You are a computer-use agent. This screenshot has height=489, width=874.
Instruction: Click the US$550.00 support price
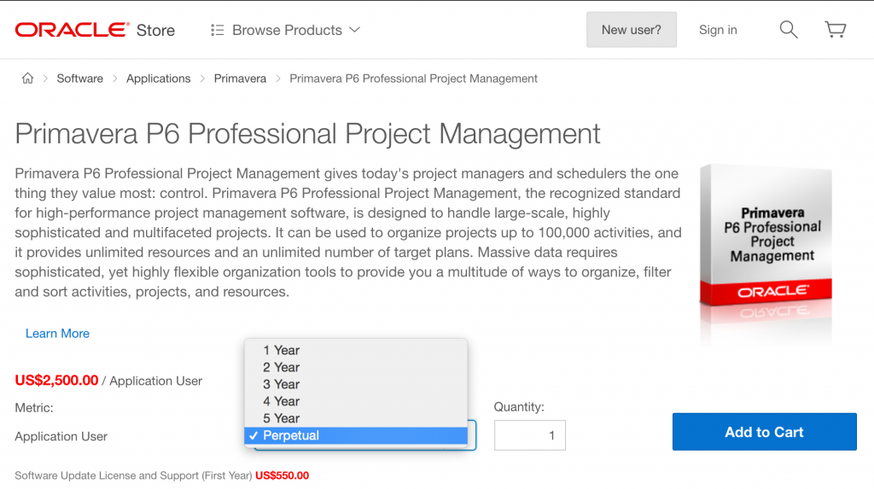click(x=282, y=475)
